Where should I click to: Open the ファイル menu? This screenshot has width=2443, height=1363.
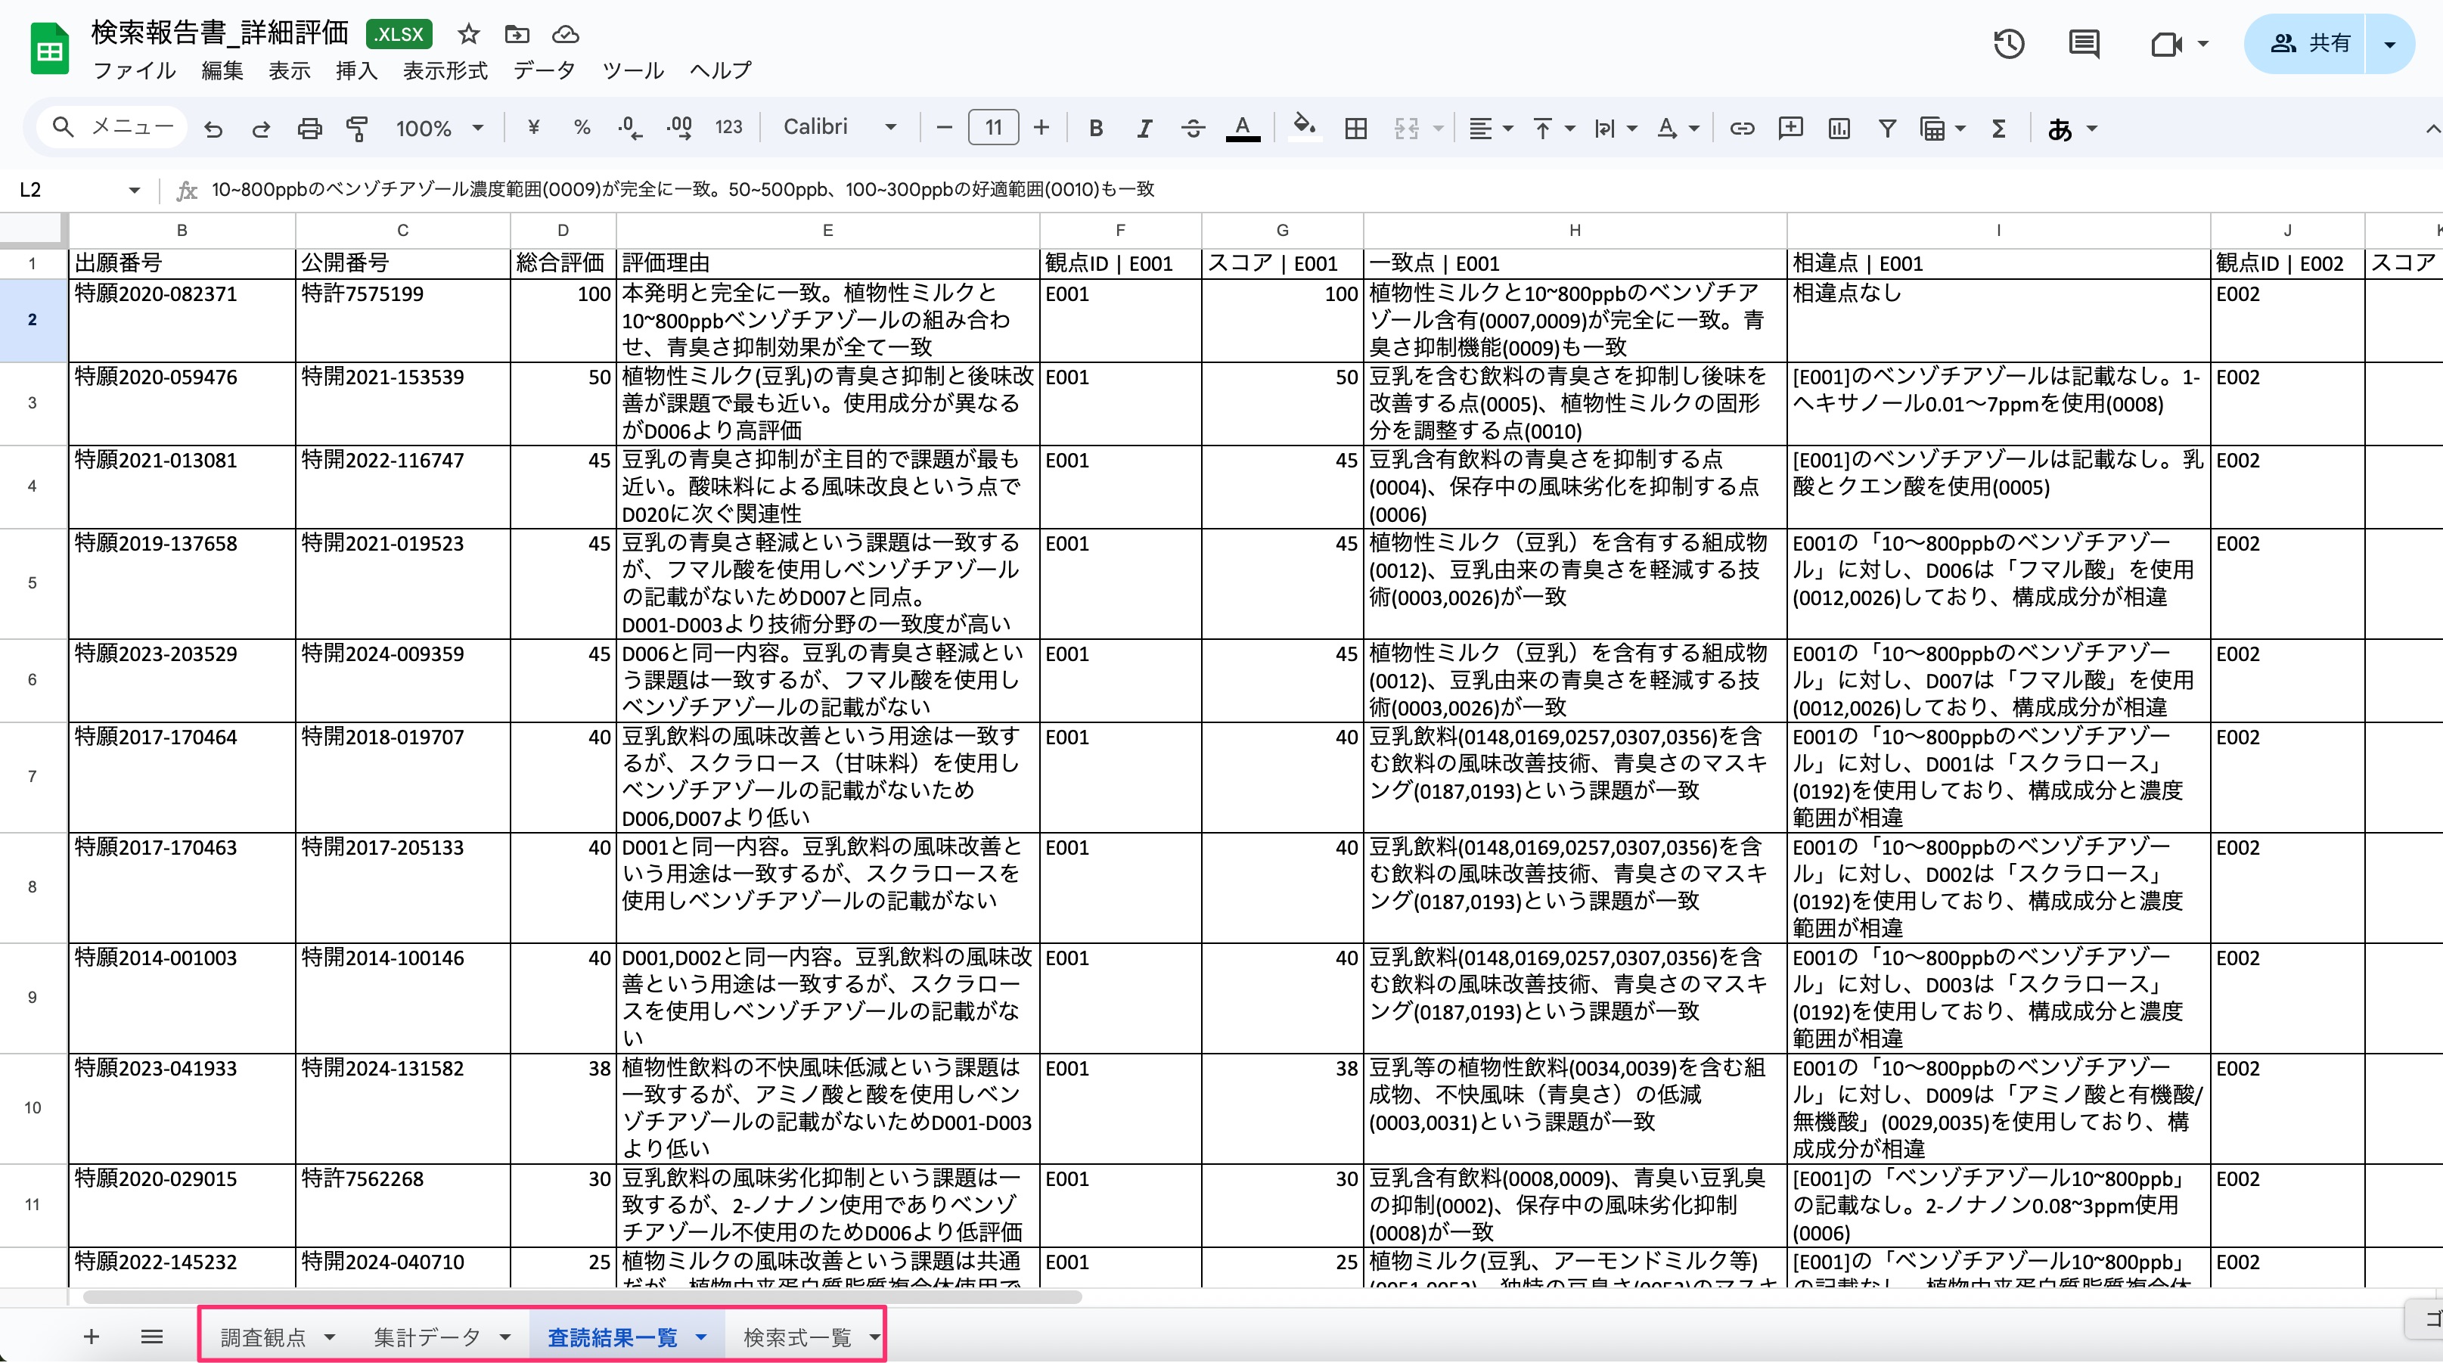click(135, 71)
